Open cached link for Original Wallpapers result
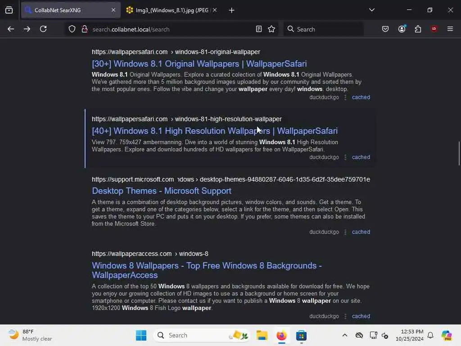This screenshot has height=346, width=461. click(x=361, y=97)
